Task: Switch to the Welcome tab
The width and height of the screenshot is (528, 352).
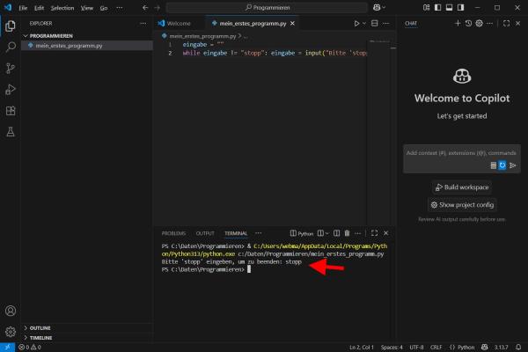Action: 179,23
